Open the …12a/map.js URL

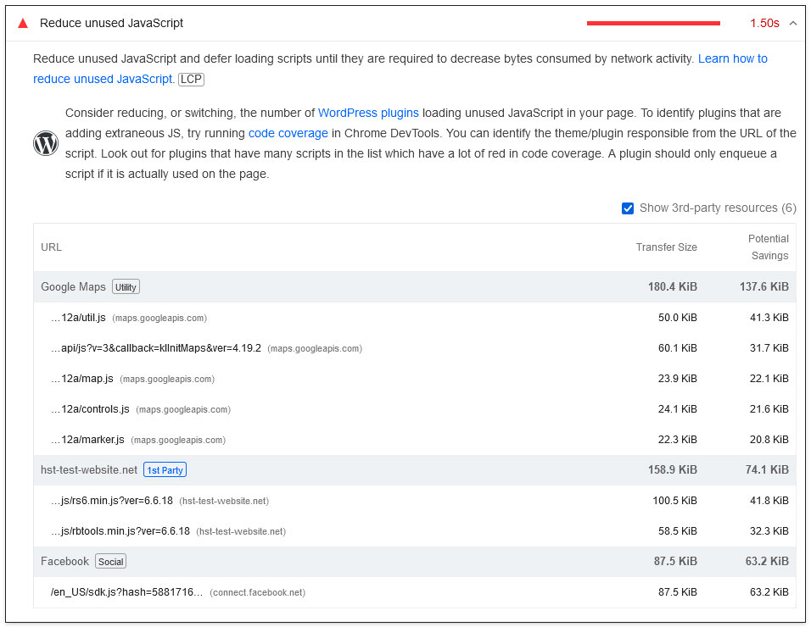pyautogui.click(x=81, y=379)
